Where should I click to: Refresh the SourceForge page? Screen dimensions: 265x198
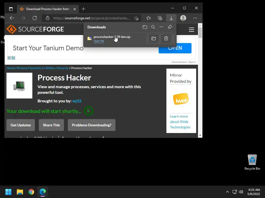[x=35, y=18]
